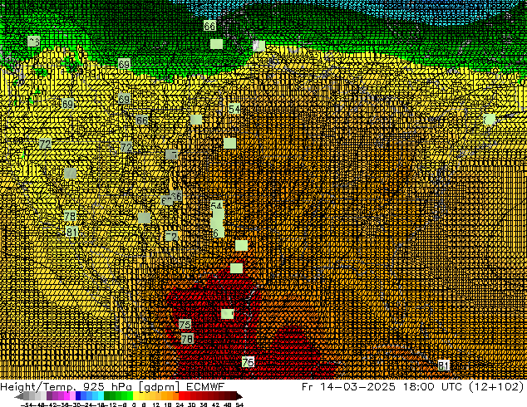Viewport: 527px width, 407px height.
Task: Click the gray left-arrow end of the legend
Action: coord(19,396)
